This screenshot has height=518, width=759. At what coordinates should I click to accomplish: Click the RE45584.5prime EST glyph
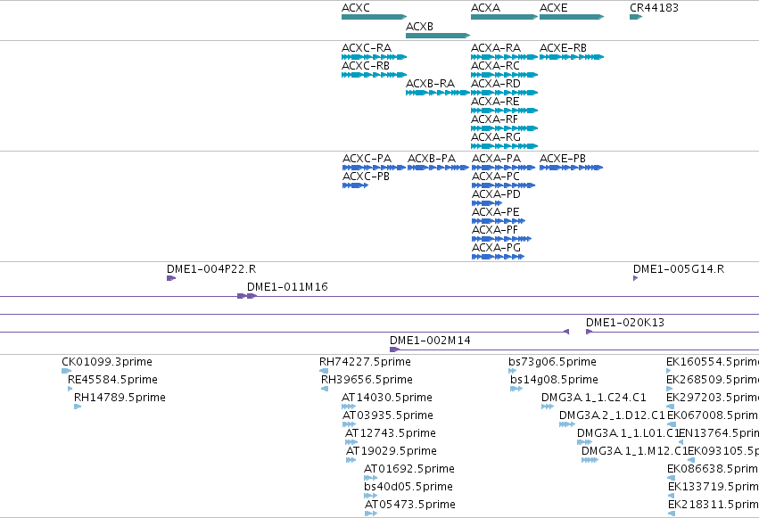coord(70,389)
